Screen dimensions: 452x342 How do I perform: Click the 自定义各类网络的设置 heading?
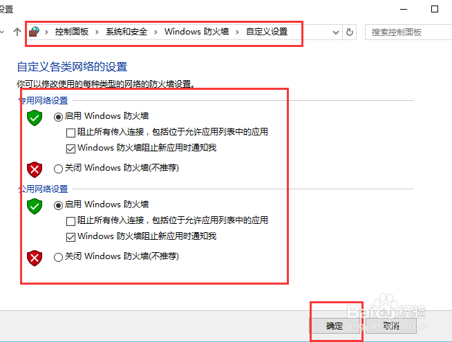72,66
